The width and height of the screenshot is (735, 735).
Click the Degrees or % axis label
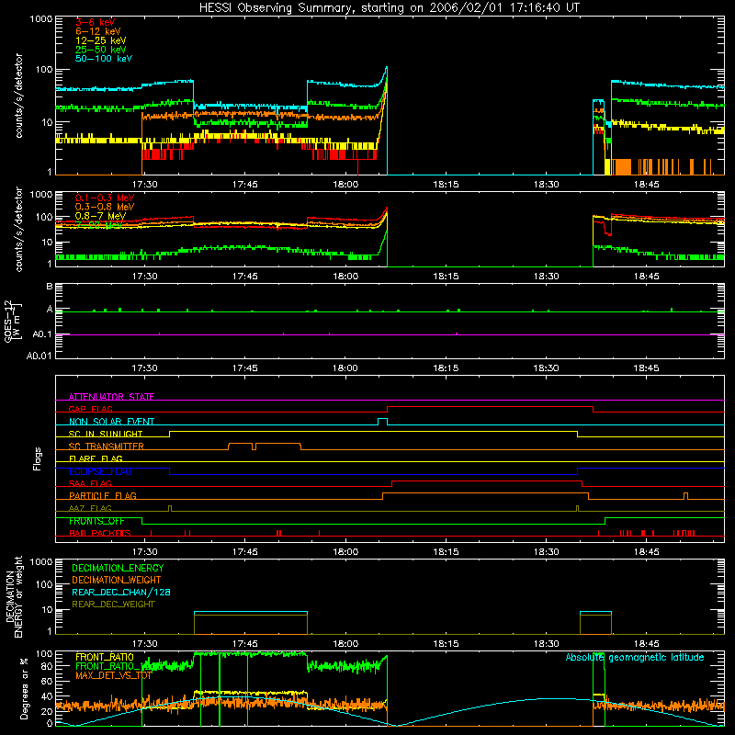click(x=24, y=688)
